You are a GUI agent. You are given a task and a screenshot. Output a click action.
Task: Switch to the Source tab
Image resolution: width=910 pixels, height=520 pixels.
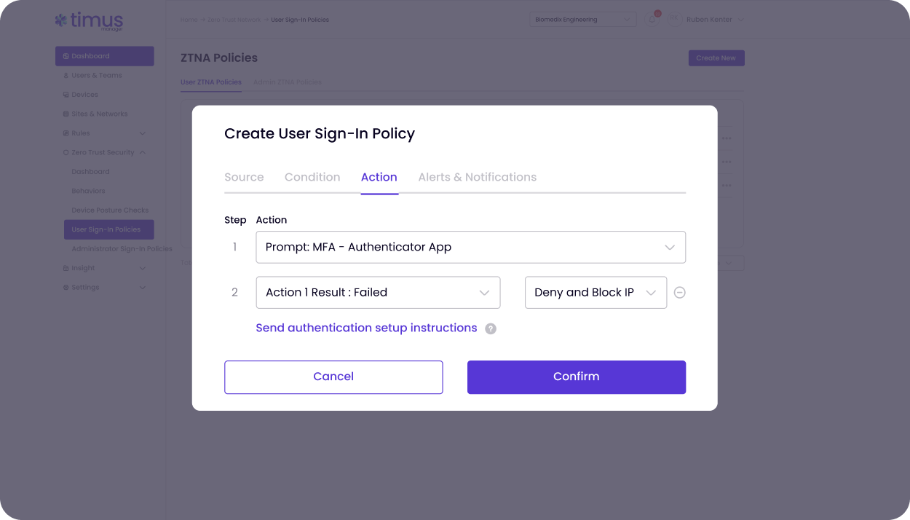[244, 177]
